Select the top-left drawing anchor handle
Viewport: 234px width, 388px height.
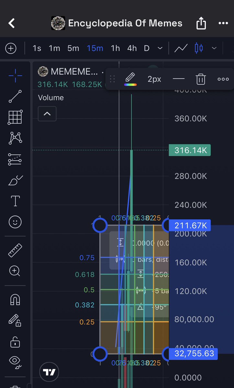point(100,225)
